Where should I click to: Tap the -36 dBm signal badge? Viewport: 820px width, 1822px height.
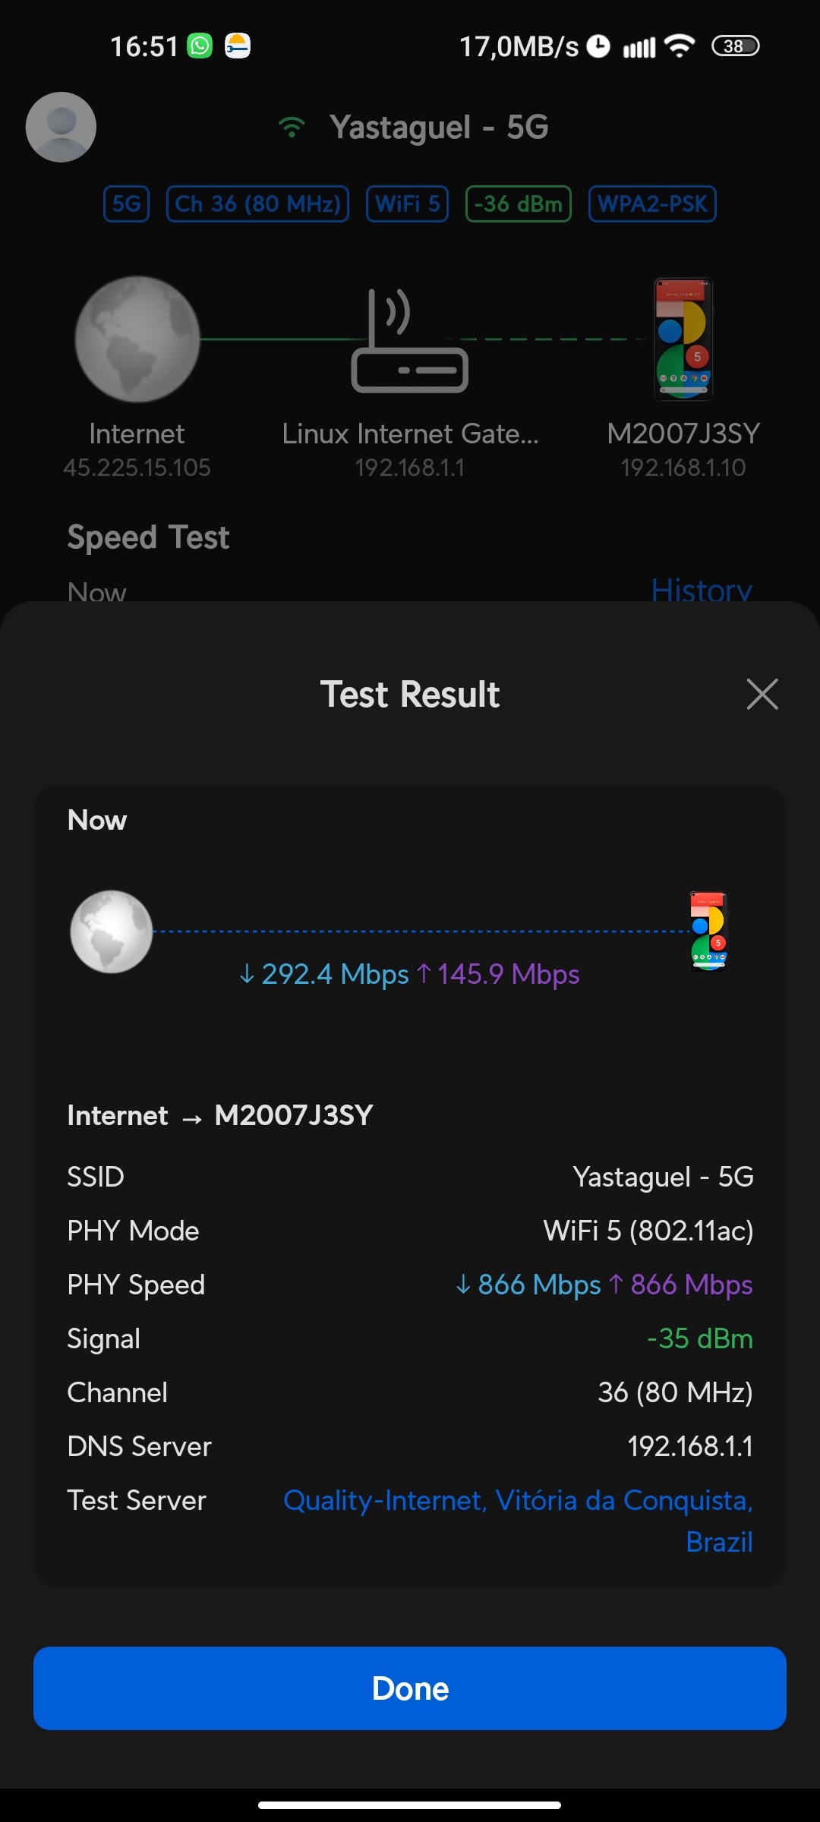518,203
